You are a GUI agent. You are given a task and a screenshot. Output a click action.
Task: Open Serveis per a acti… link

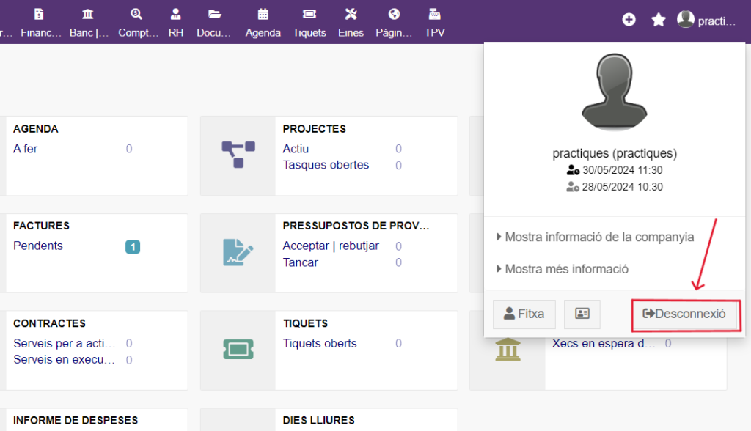65,343
